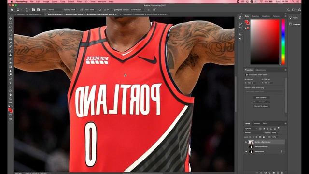The height and width of the screenshot is (174, 309).
Task: Click the Home icon in options bar
Action: click(x=12, y=10)
